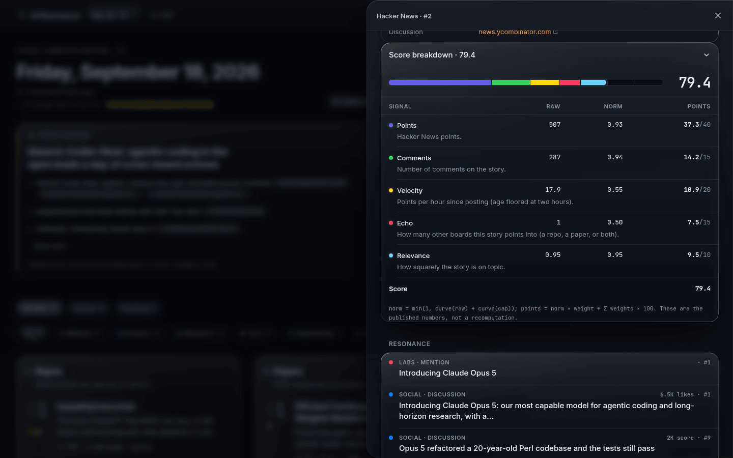
Task: Open the Labs mention Introducing Claude Opus 5
Action: tap(550, 368)
